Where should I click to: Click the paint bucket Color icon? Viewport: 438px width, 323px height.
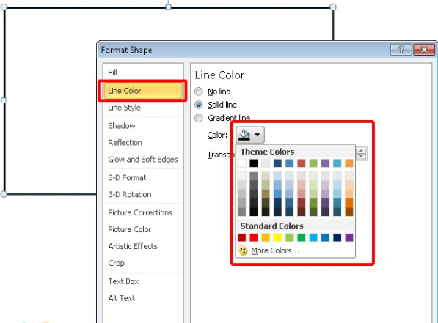point(244,135)
